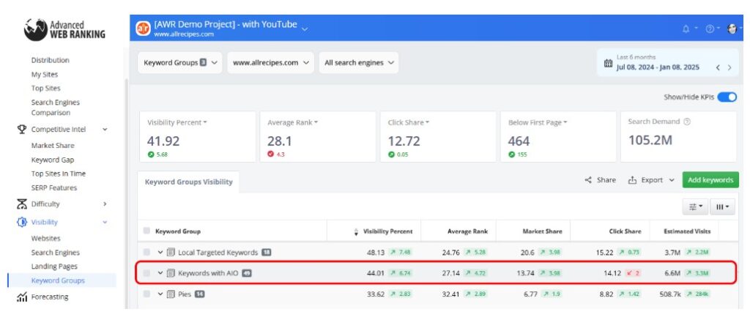750x320 pixels.
Task: Open the Click Share KPI dropdown
Action: tap(409, 122)
